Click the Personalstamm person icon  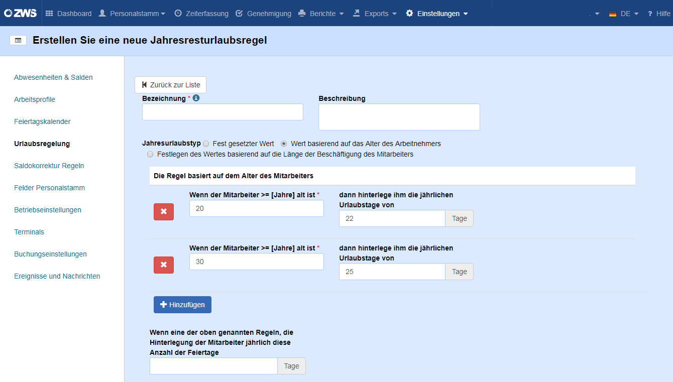coord(102,13)
